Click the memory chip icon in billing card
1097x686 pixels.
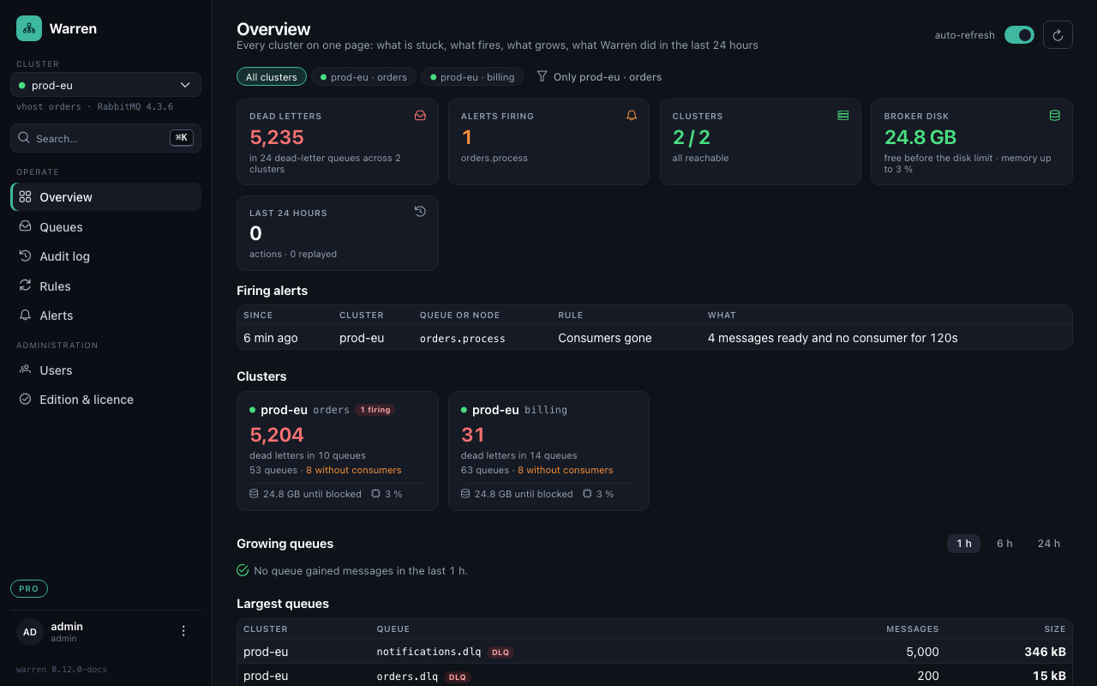[x=587, y=494]
